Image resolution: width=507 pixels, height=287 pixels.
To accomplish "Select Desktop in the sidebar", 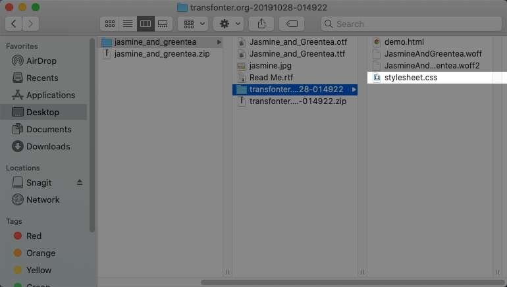I will pos(43,112).
